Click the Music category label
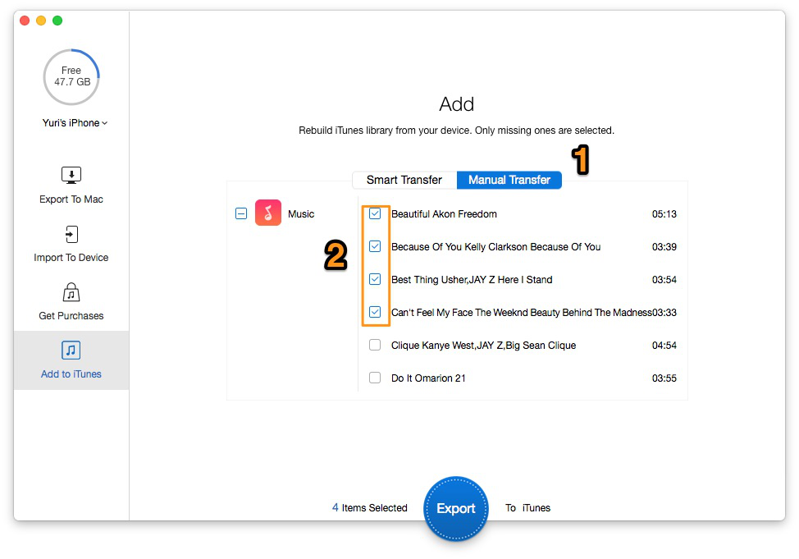The width and height of the screenshot is (799, 559). click(x=301, y=214)
